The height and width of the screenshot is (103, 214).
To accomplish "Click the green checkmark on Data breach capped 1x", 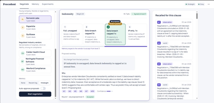I will tap(108, 27).
